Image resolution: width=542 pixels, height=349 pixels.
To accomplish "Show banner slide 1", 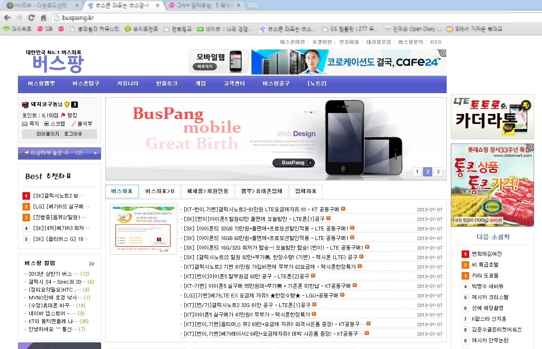I will (x=417, y=172).
